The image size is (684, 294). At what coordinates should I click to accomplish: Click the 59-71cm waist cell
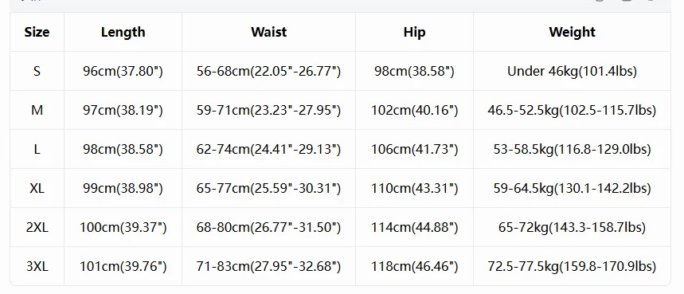tap(268, 111)
